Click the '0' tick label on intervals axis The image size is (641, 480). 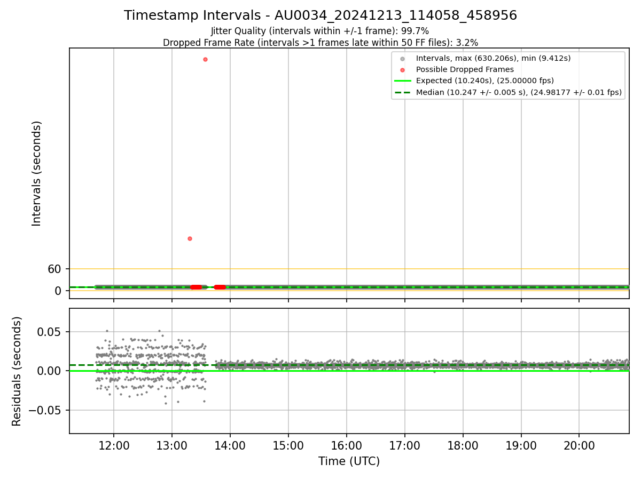[59, 291]
